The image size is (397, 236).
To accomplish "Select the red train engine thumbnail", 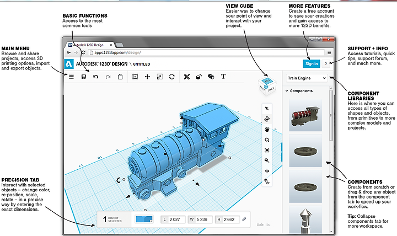I will click(305, 115).
